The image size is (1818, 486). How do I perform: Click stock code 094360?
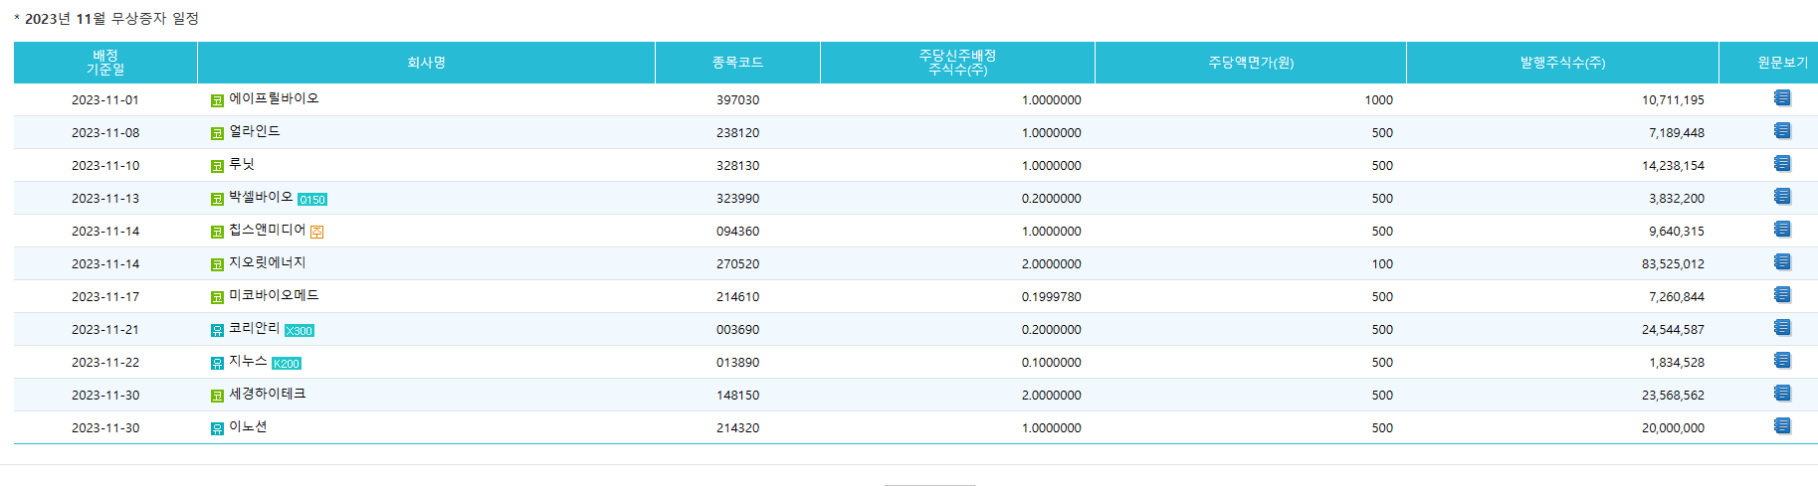point(737,232)
